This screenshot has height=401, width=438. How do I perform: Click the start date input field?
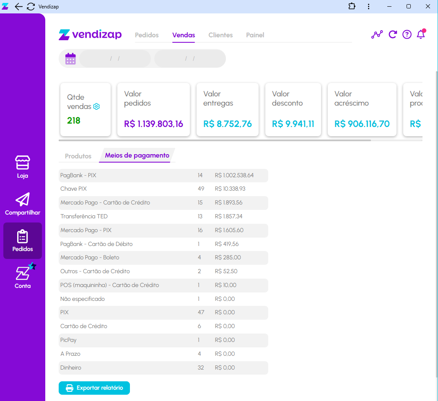click(115, 59)
